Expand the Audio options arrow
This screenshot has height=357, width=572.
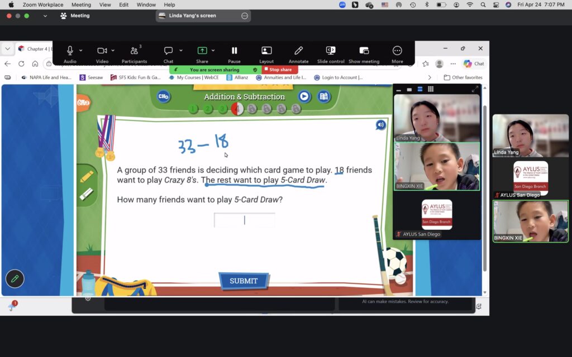click(x=81, y=50)
